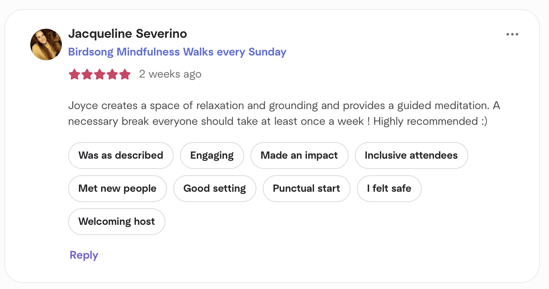Select the "Engaging" tag
The width and height of the screenshot is (549, 289).
click(x=212, y=156)
